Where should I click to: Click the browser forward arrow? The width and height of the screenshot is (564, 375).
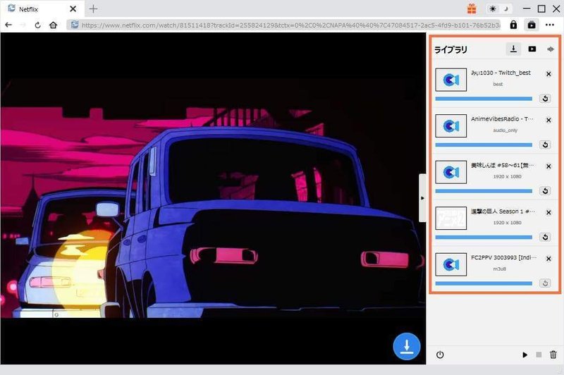23,25
